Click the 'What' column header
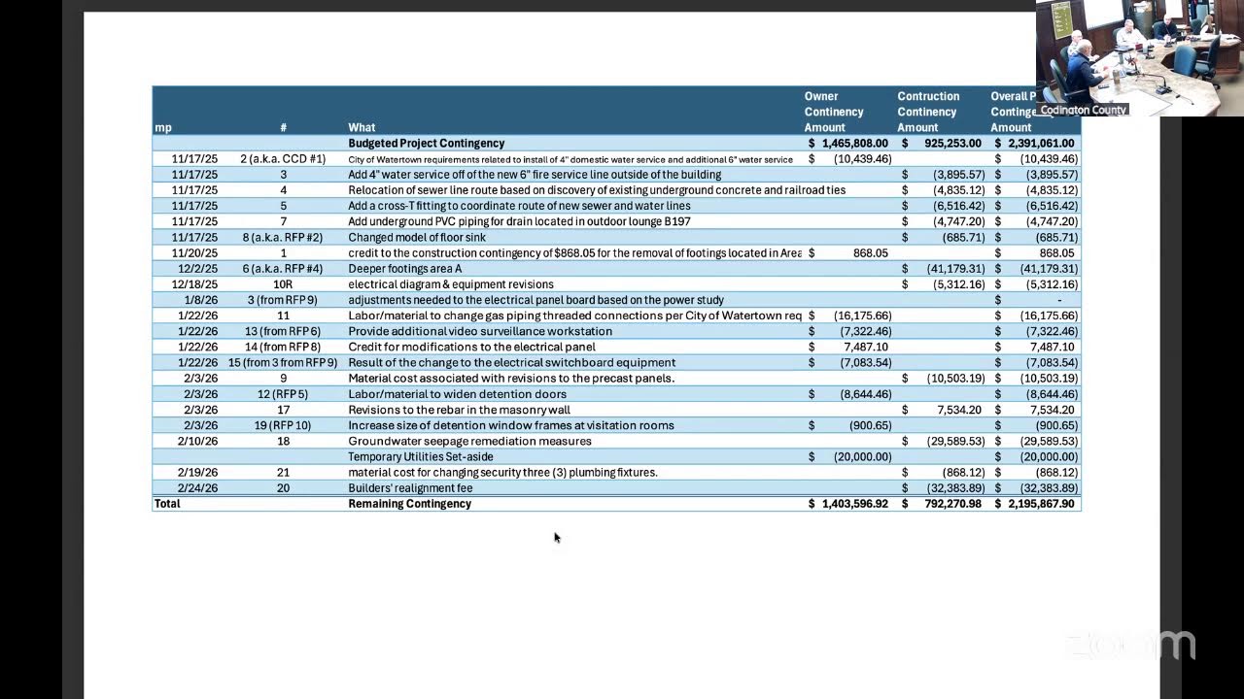 (362, 127)
